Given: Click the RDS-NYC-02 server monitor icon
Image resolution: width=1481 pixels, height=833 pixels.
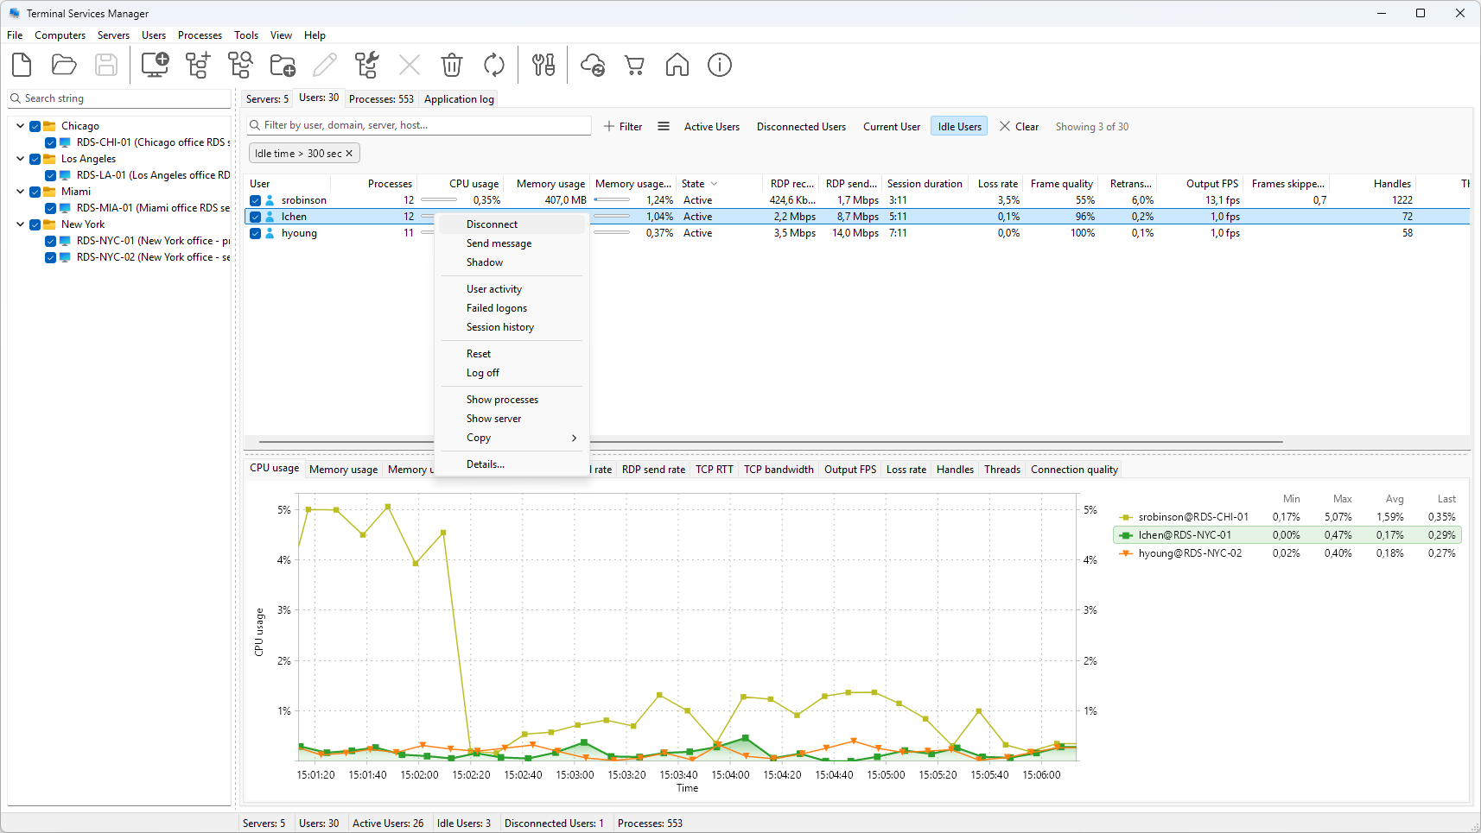Looking at the screenshot, I should coord(65,257).
